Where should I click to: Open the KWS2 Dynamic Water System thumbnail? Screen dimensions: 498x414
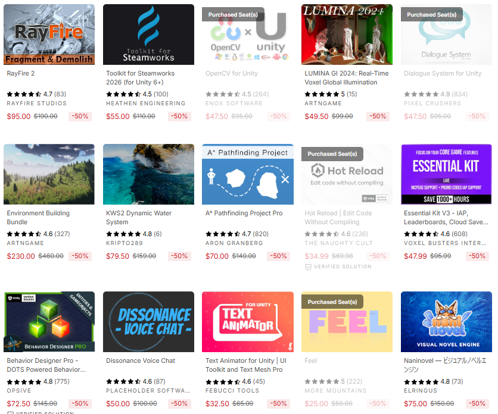(x=148, y=174)
